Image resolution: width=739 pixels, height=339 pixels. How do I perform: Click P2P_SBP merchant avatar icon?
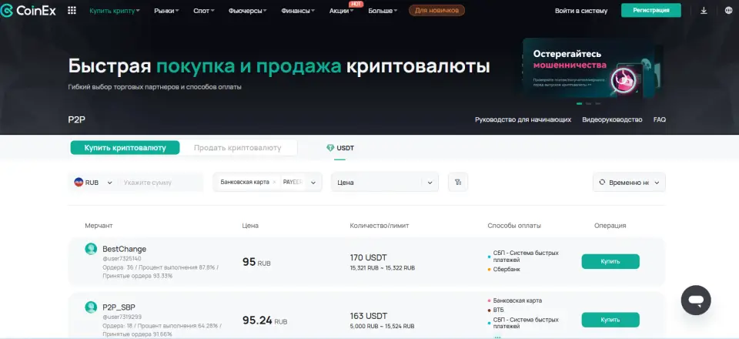tap(91, 307)
